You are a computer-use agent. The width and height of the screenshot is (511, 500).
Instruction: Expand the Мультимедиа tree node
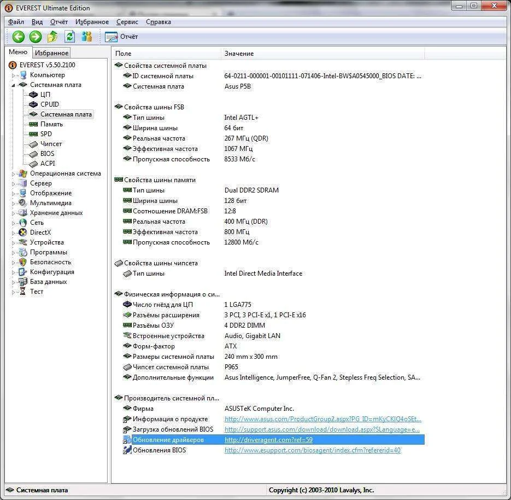tap(13, 203)
